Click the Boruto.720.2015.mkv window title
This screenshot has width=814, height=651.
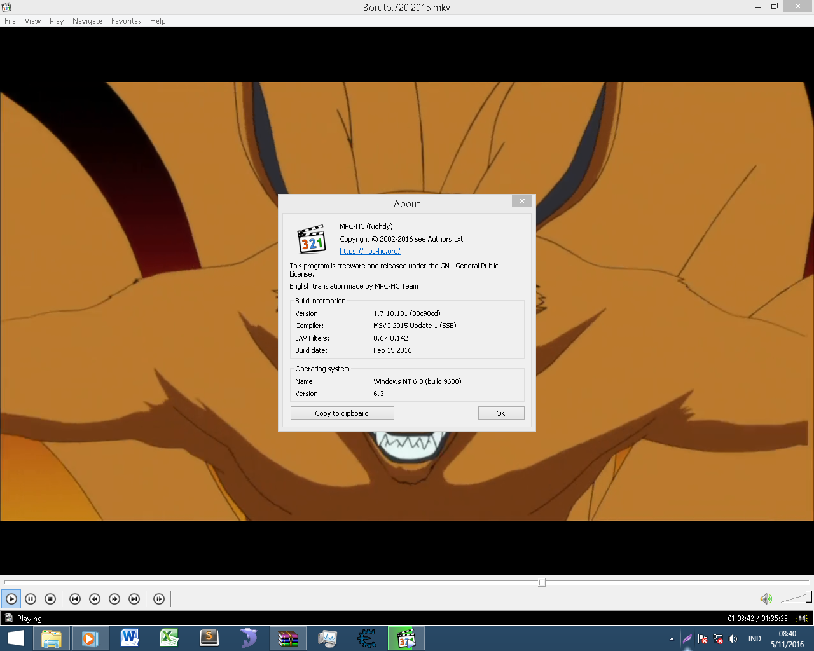tap(406, 8)
